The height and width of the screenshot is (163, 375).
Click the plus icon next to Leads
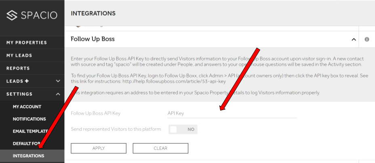point(27,81)
